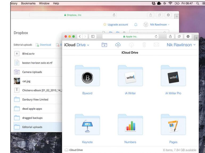Click the Apple Inc. address field
Viewport: 205px width, 153px height.
click(130, 37)
